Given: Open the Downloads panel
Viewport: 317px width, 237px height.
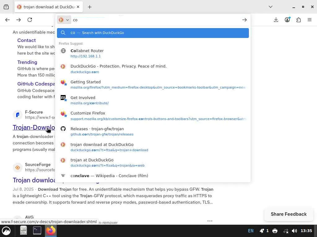Looking at the screenshot, I should coord(276,20).
